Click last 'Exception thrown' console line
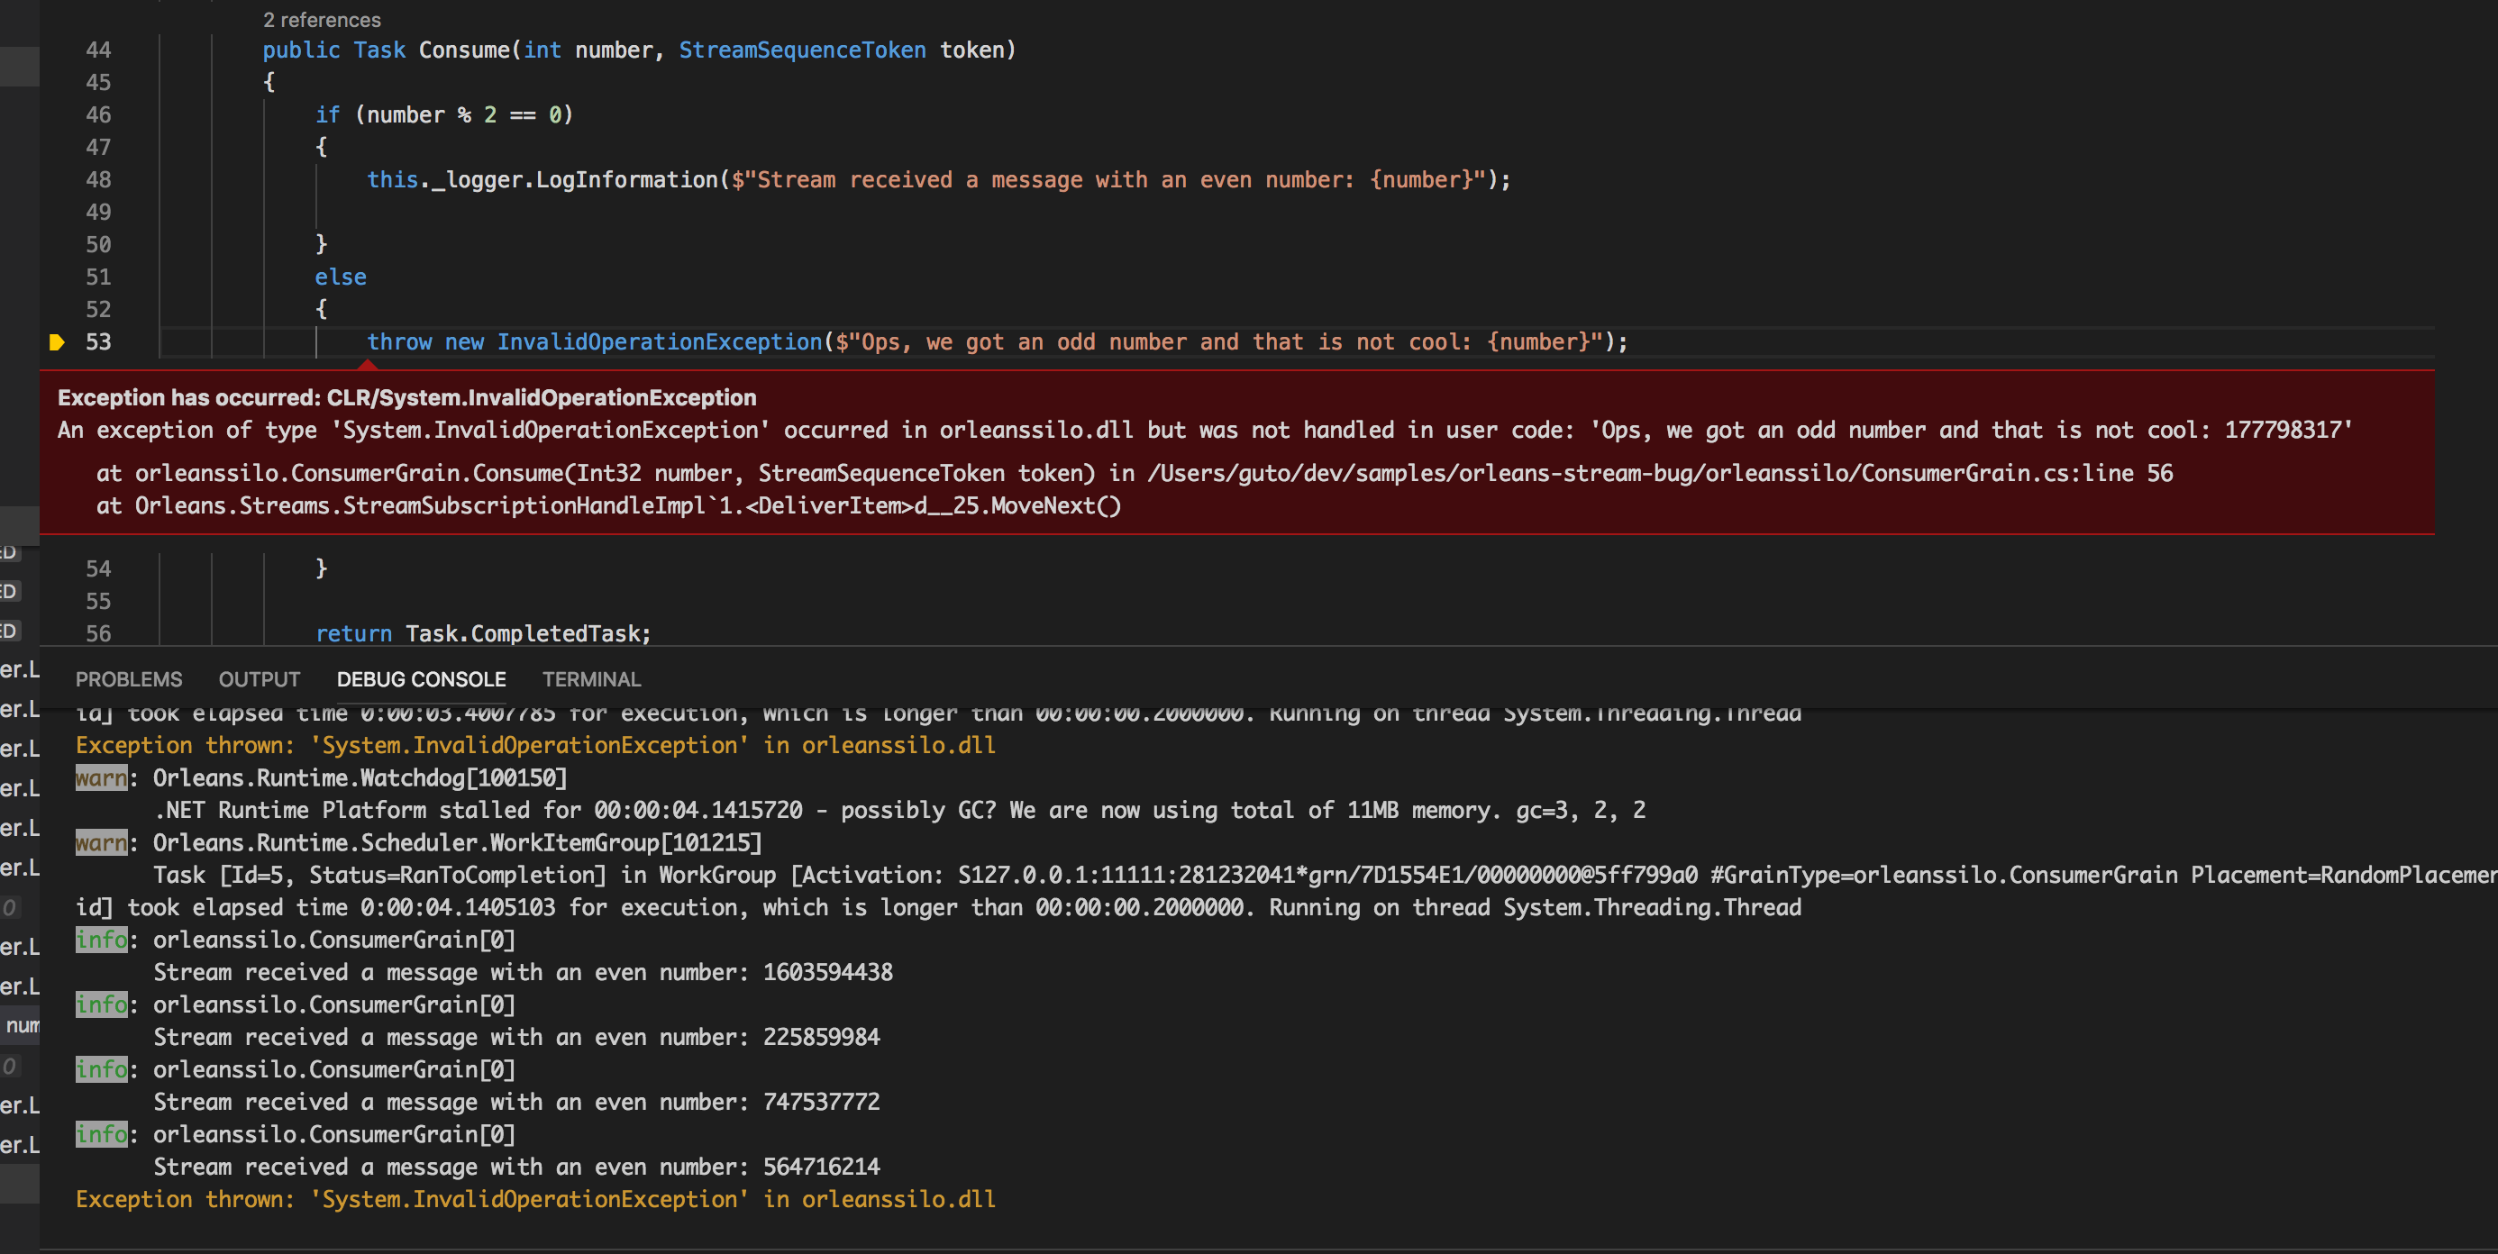The height and width of the screenshot is (1254, 2498). tap(535, 1200)
